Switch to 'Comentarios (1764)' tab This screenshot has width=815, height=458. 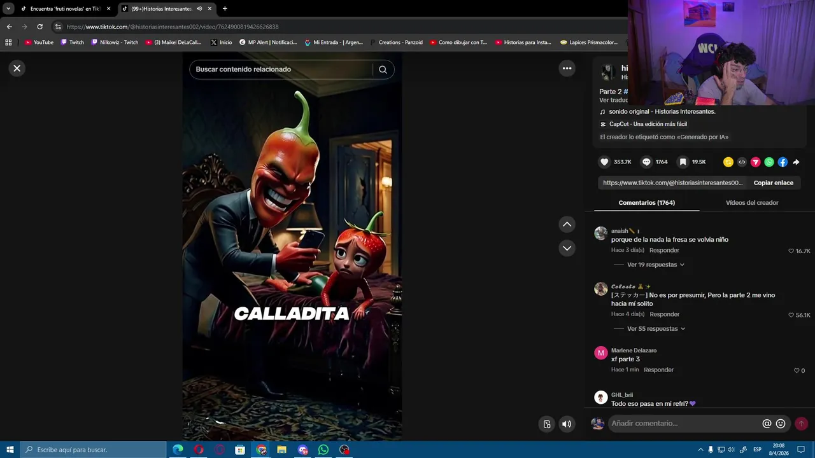[x=646, y=202]
